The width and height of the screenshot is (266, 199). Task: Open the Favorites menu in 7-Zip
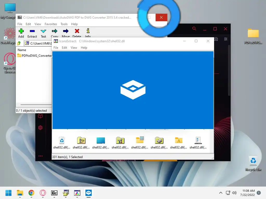click(51, 24)
